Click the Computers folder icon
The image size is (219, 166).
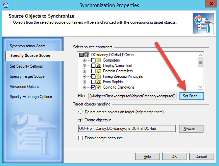tap(99, 60)
